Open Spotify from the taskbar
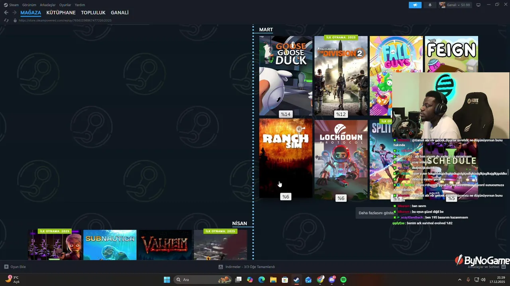The width and height of the screenshot is (510, 286). click(343, 280)
